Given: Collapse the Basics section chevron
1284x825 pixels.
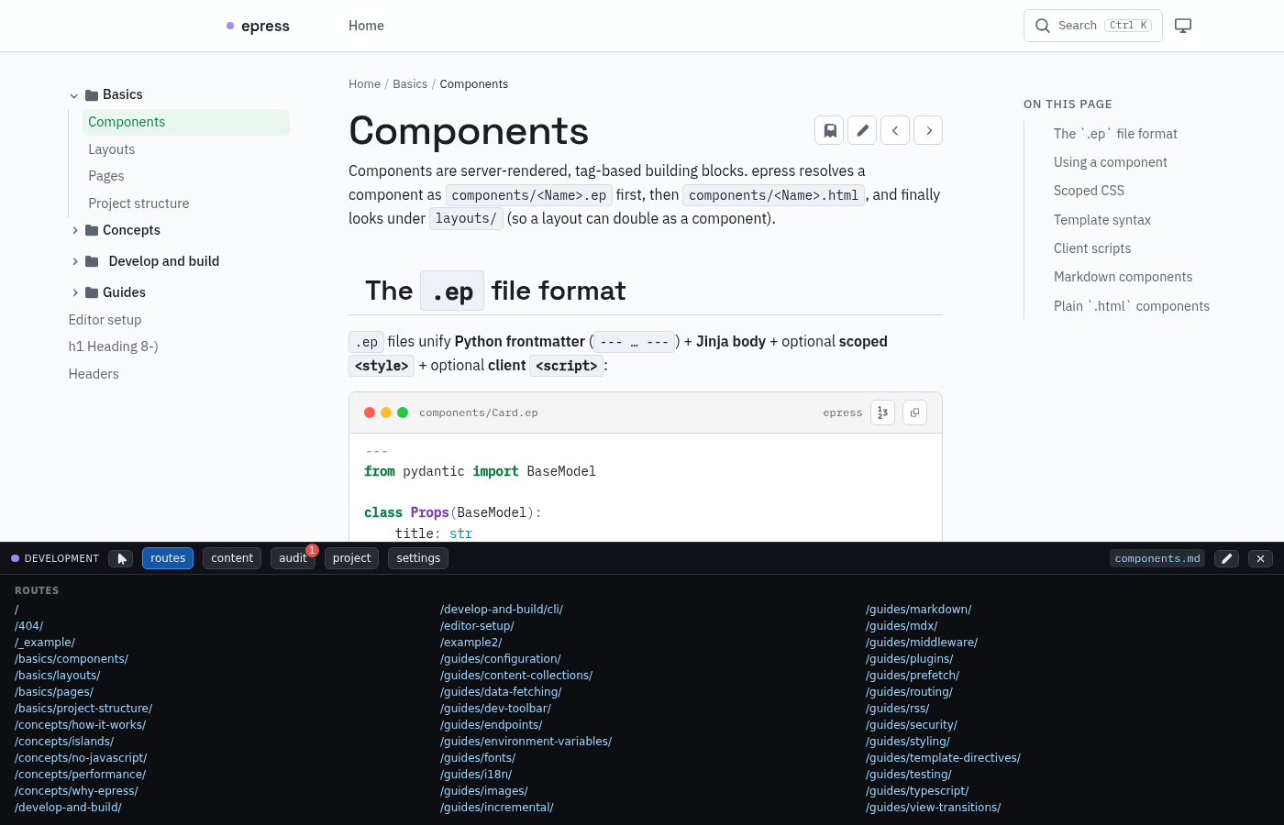Looking at the screenshot, I should [x=74, y=95].
